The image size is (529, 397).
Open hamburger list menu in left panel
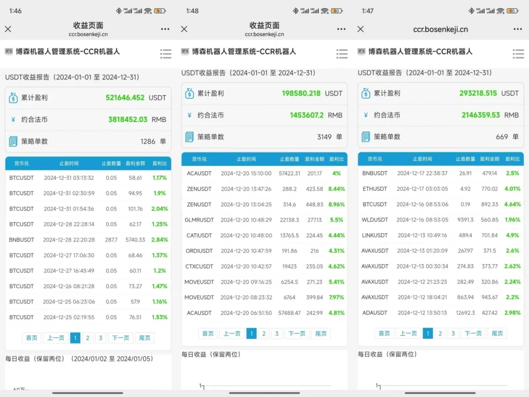(166, 54)
